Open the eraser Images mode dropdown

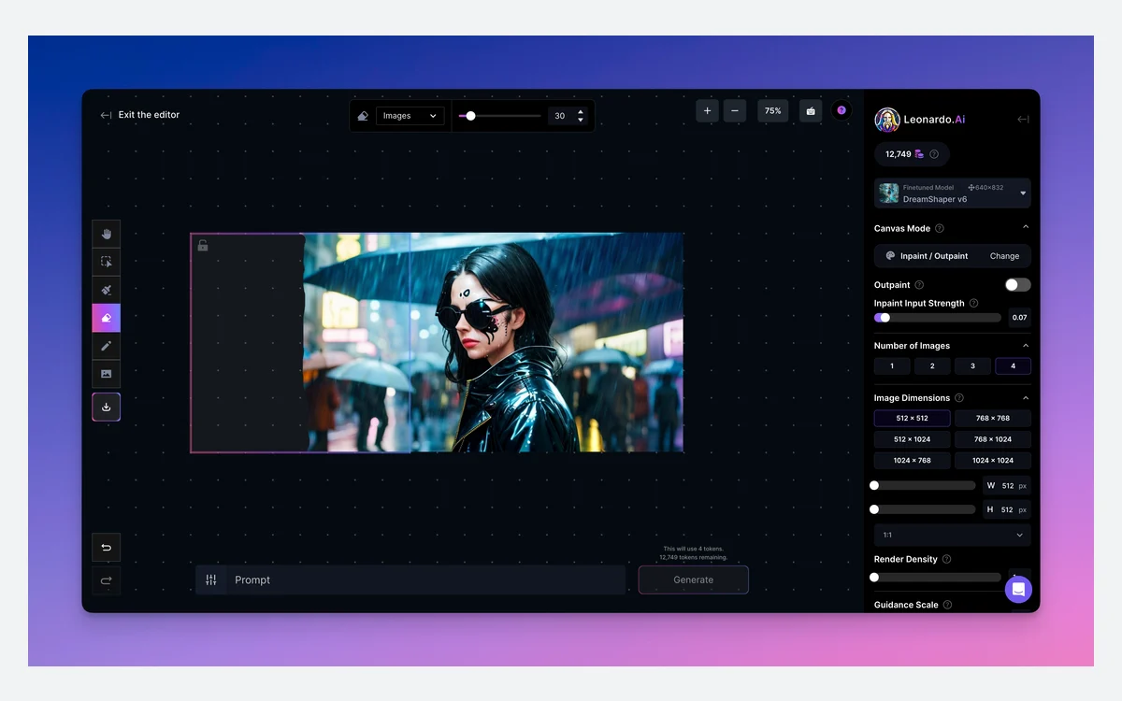[410, 116]
